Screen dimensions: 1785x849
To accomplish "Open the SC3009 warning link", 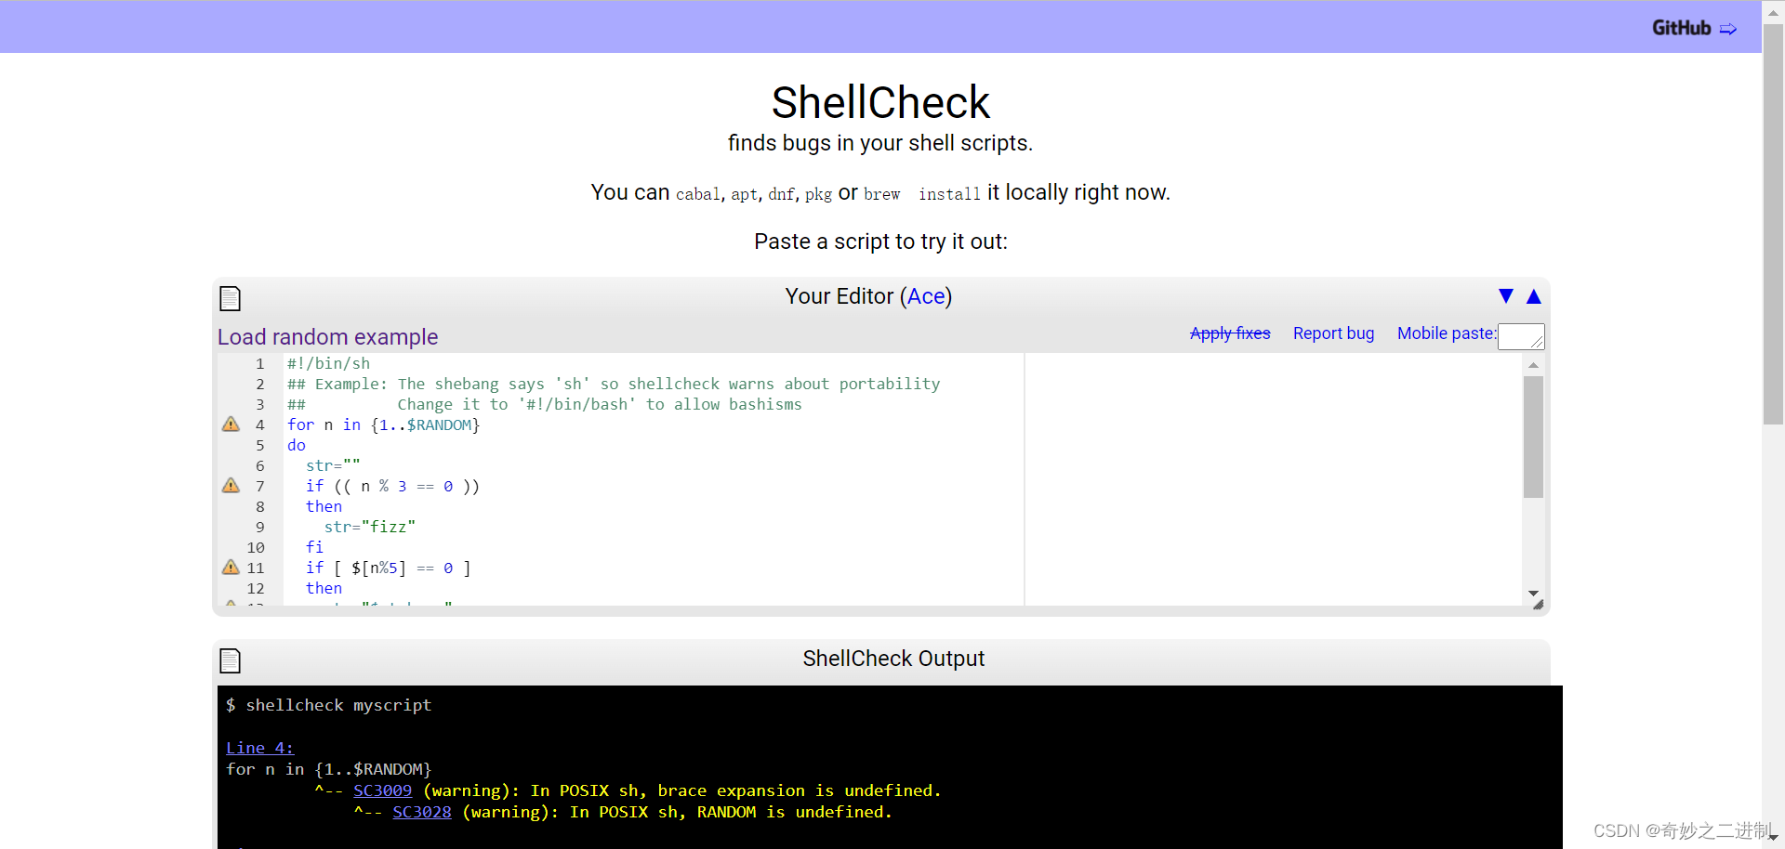I will pyautogui.click(x=382, y=790).
